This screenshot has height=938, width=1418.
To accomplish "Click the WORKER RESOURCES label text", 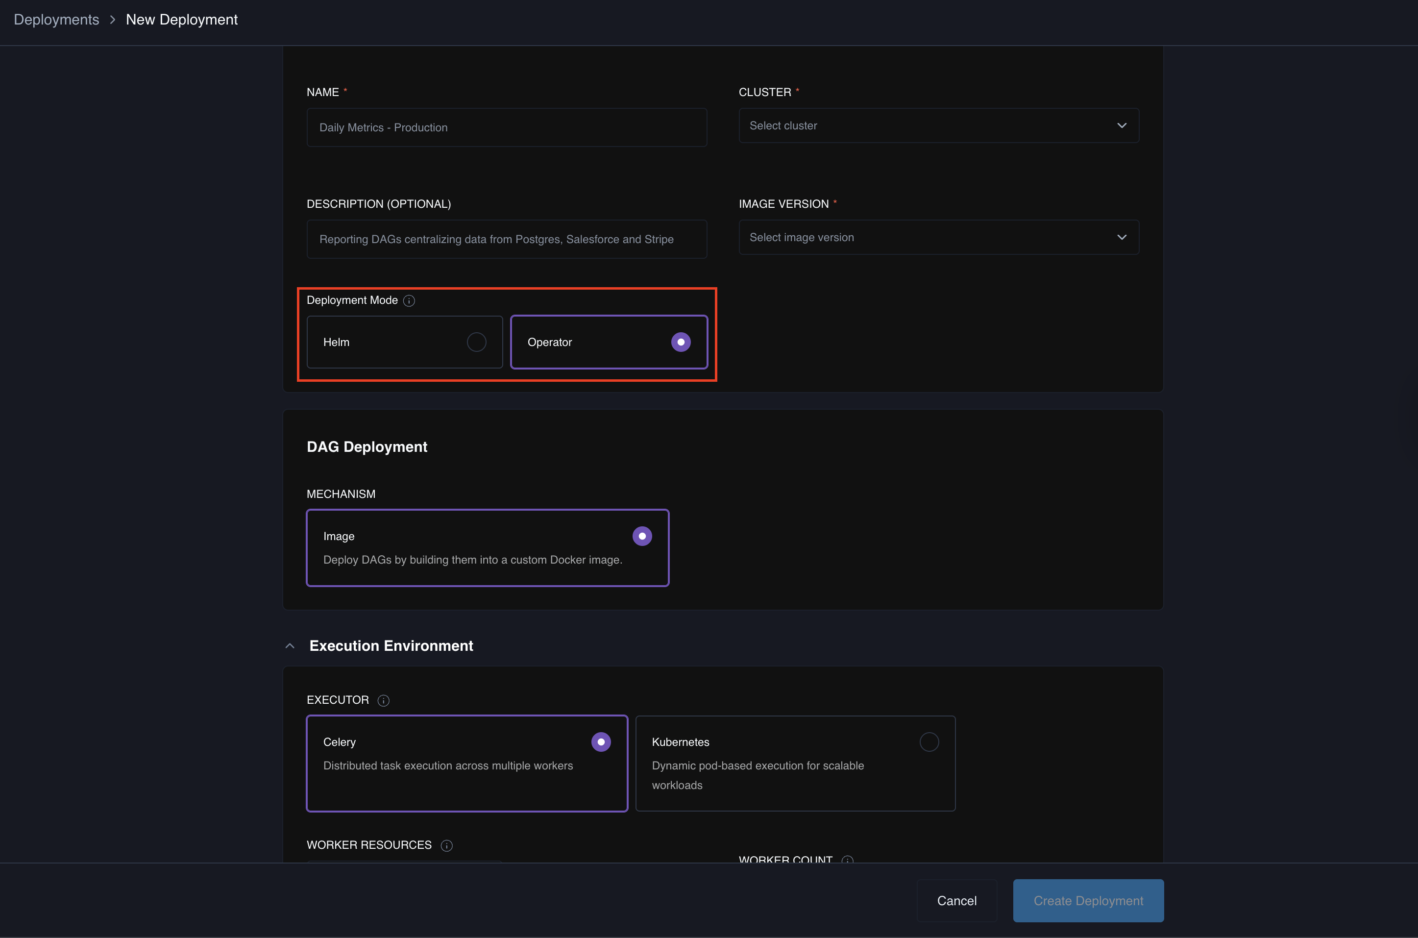I will [x=369, y=845].
